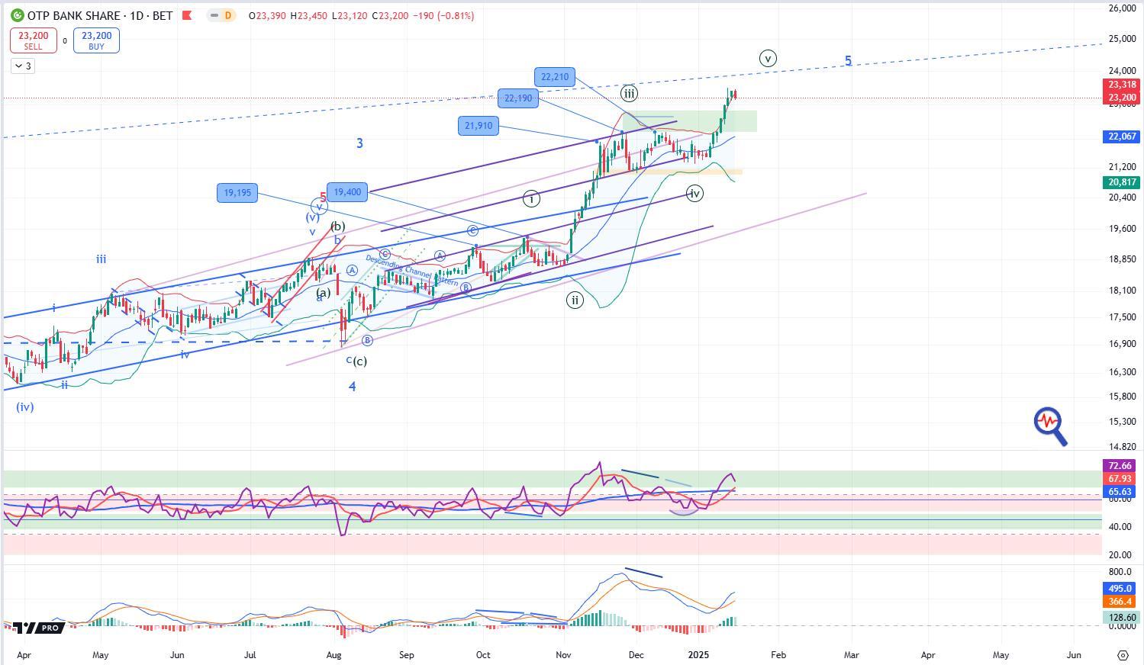Click the (iv) label at lower left
The image size is (1144, 665).
(x=25, y=407)
